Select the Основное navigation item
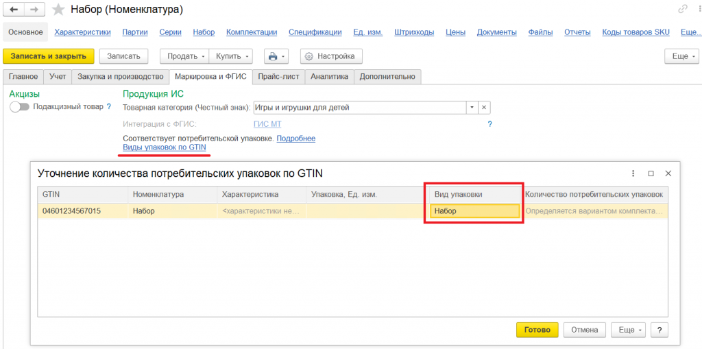This screenshot has height=349, width=702. point(25,32)
